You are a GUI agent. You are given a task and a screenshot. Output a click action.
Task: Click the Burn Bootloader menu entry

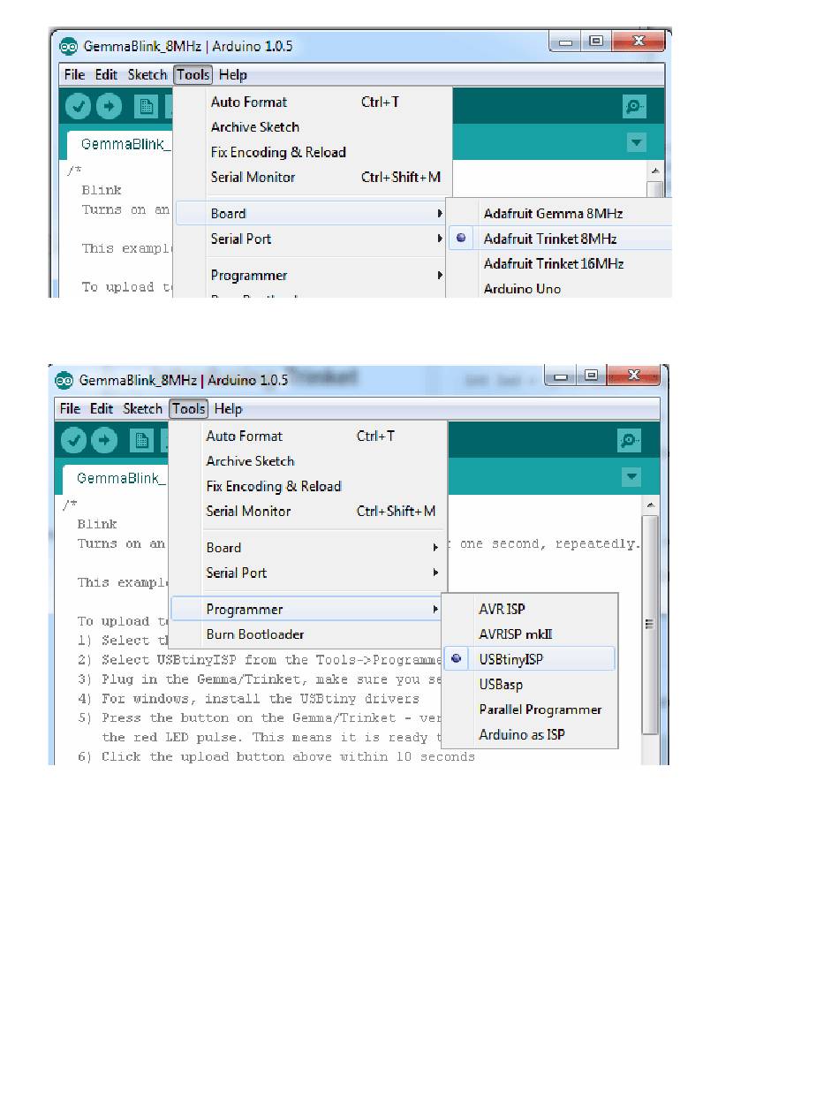[308, 634]
